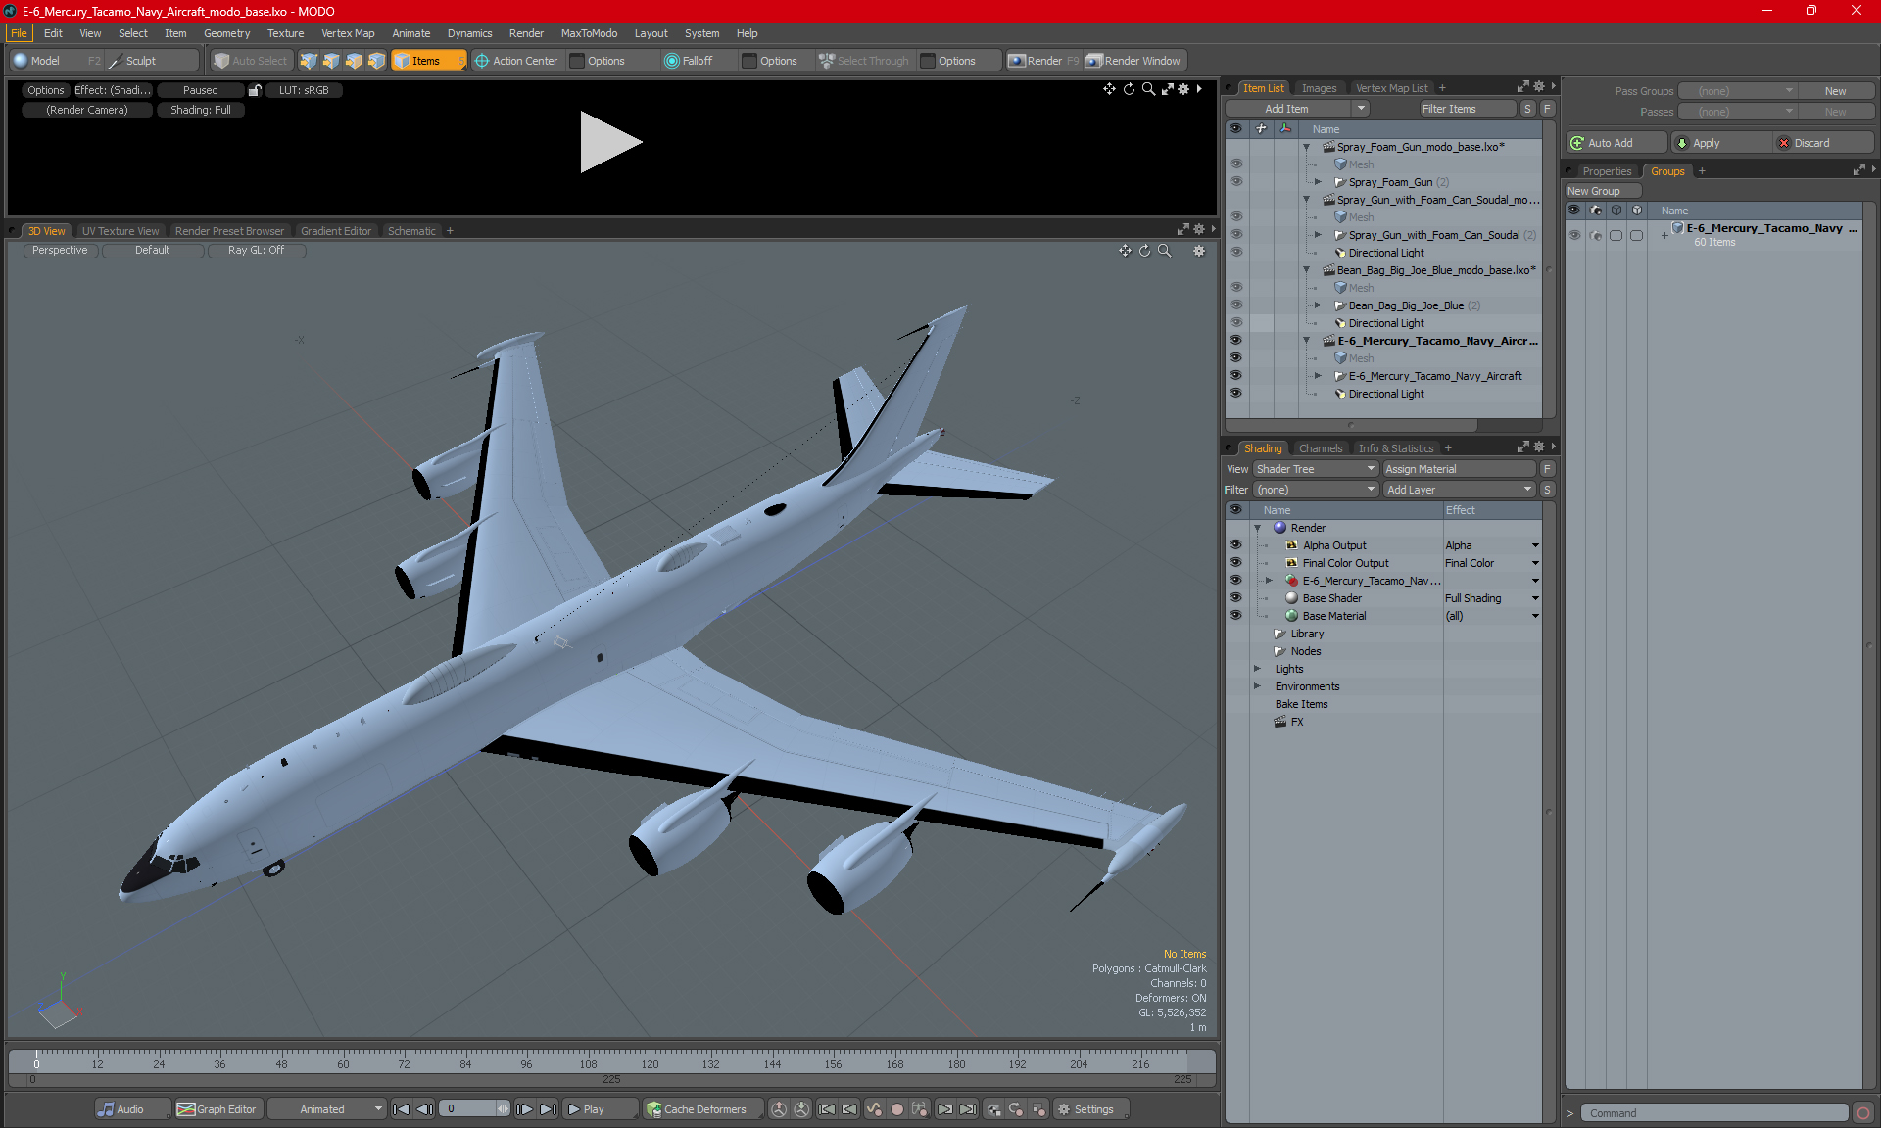
Task: Toggle visibility of Base Material layer
Action: click(1236, 616)
